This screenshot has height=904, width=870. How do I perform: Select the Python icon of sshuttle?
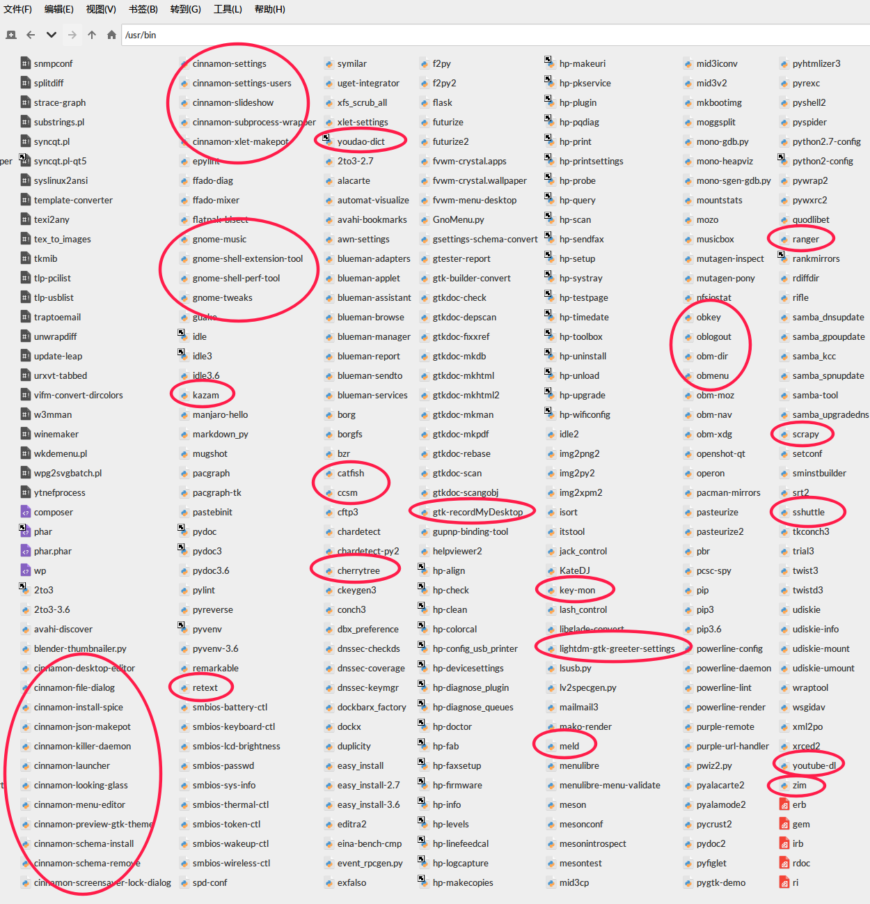pyautogui.click(x=784, y=512)
